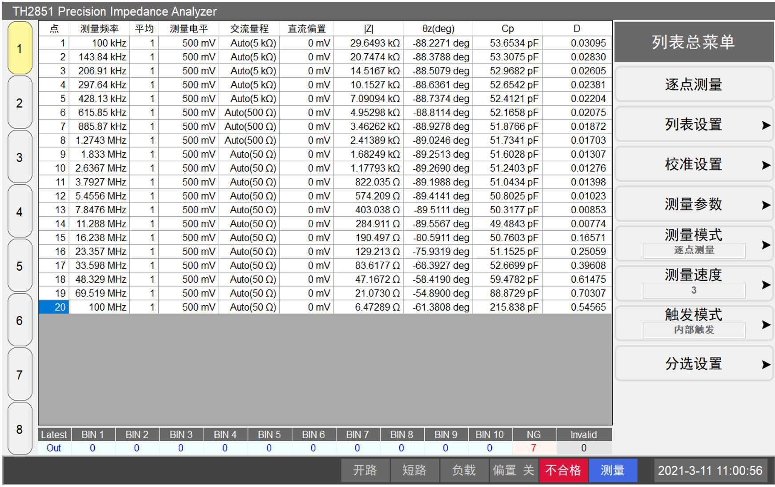Select the 开路 (Open) calibration item
The width and height of the screenshot is (775, 487).
coord(365,470)
